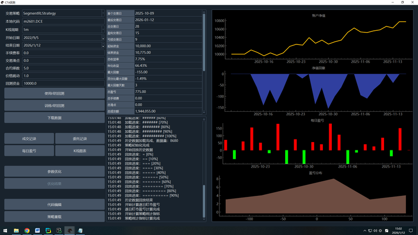Click the 结束日期 date stepper arrow
Viewport: 418px width, 235px height.
click(x=102, y=46)
